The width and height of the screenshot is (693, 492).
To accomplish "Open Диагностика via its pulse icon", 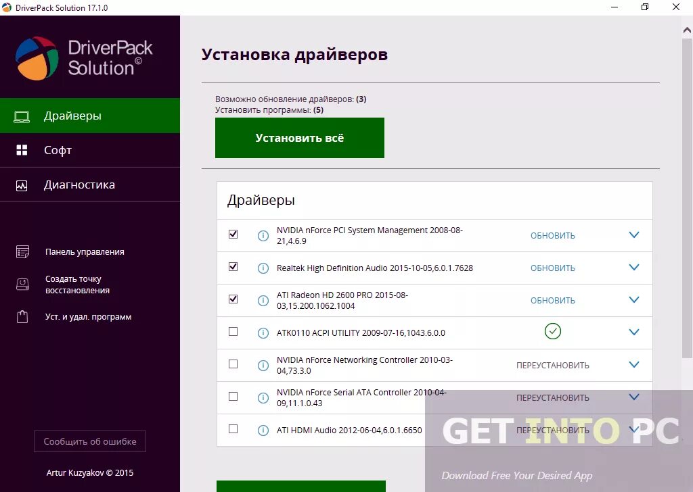I will (x=22, y=184).
